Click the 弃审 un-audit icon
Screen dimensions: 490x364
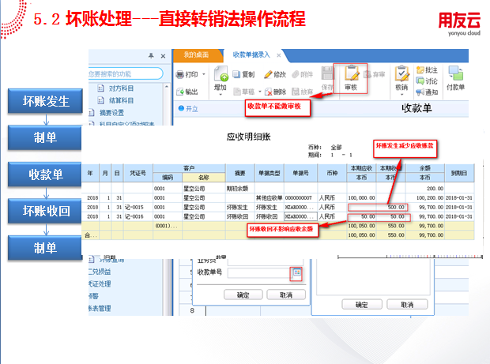tap(367, 74)
